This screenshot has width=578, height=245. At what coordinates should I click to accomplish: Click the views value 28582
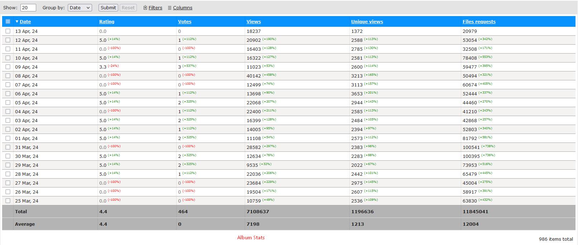click(254, 147)
